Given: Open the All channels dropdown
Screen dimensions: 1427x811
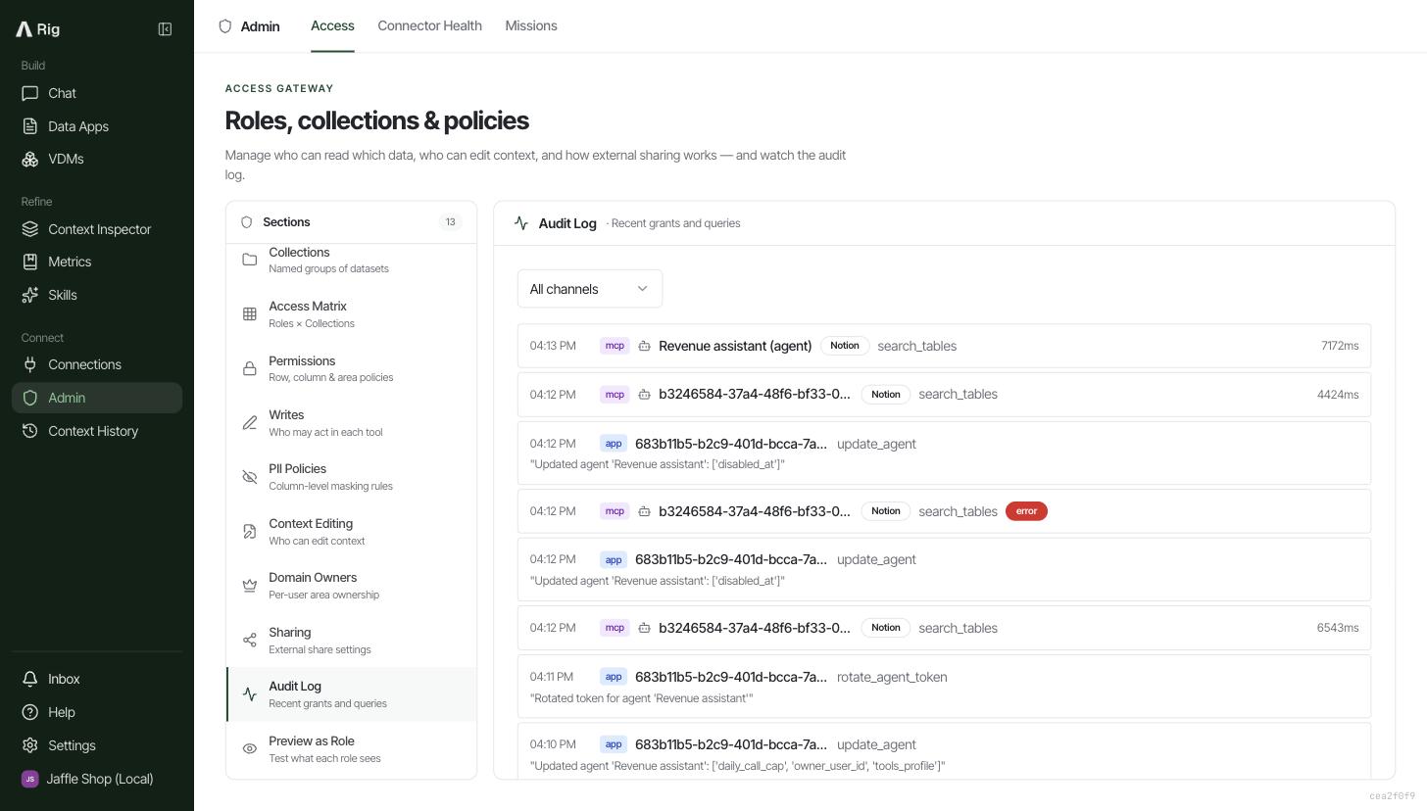Looking at the screenshot, I should tap(590, 289).
